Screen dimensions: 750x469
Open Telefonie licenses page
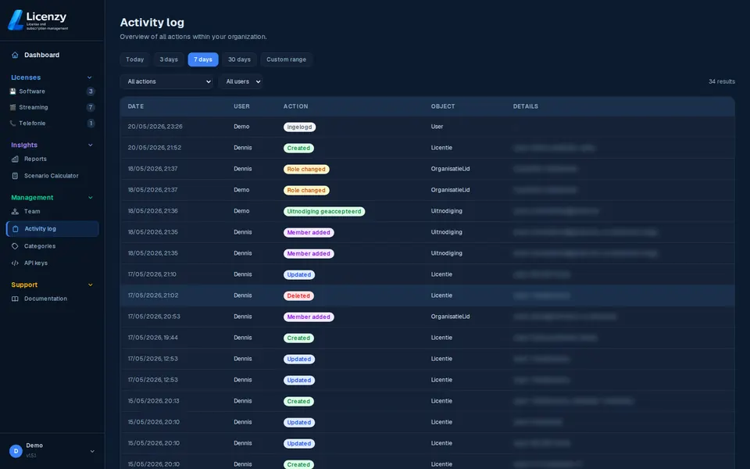33,124
